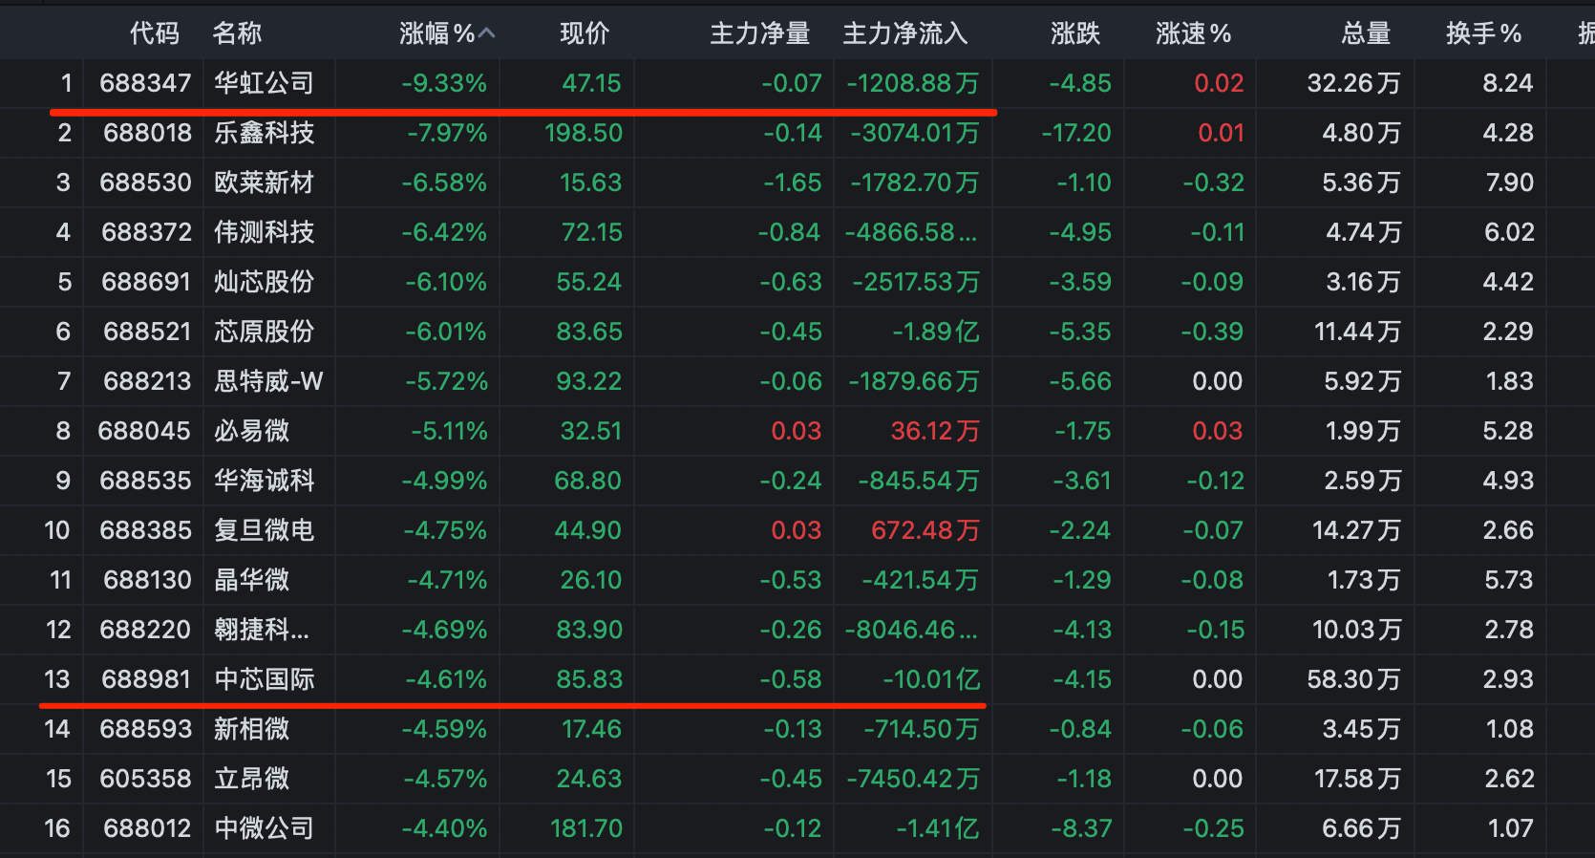Click truncated inflow -8046.46...
This screenshot has height=858, width=1595.
click(911, 630)
